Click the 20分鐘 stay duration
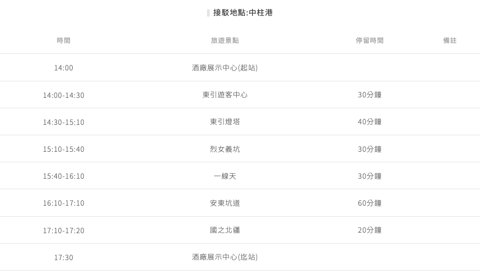Viewport: 480px width, 275px height. click(x=369, y=230)
